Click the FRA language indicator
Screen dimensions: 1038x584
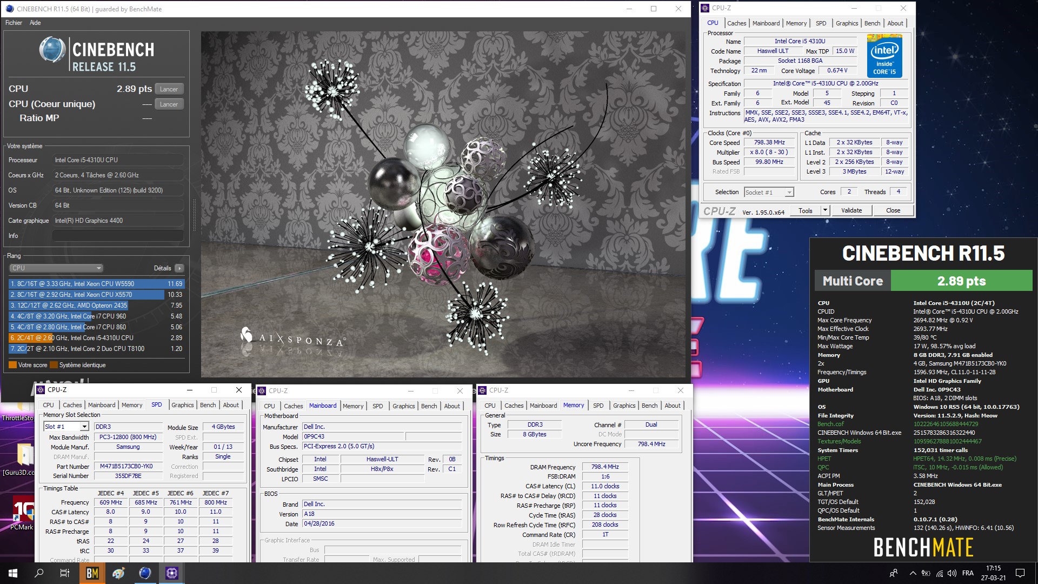968,573
